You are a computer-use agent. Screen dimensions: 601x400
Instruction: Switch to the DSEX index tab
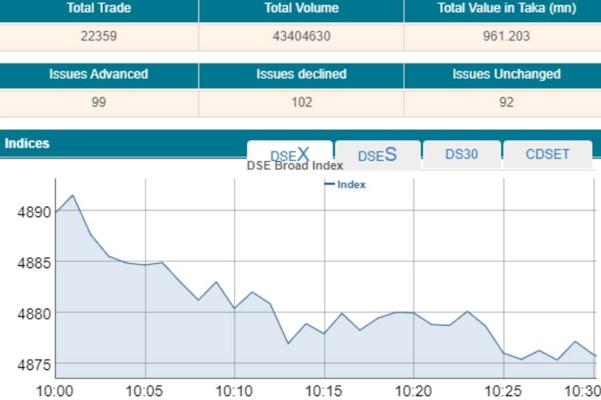pyautogui.click(x=290, y=154)
